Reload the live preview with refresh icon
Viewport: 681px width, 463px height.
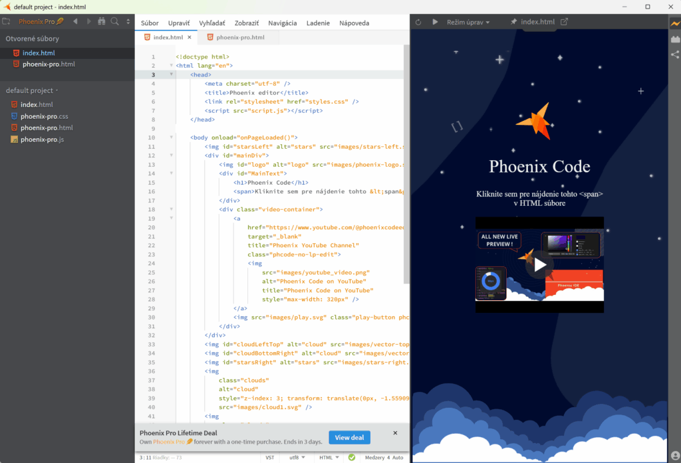tap(418, 22)
